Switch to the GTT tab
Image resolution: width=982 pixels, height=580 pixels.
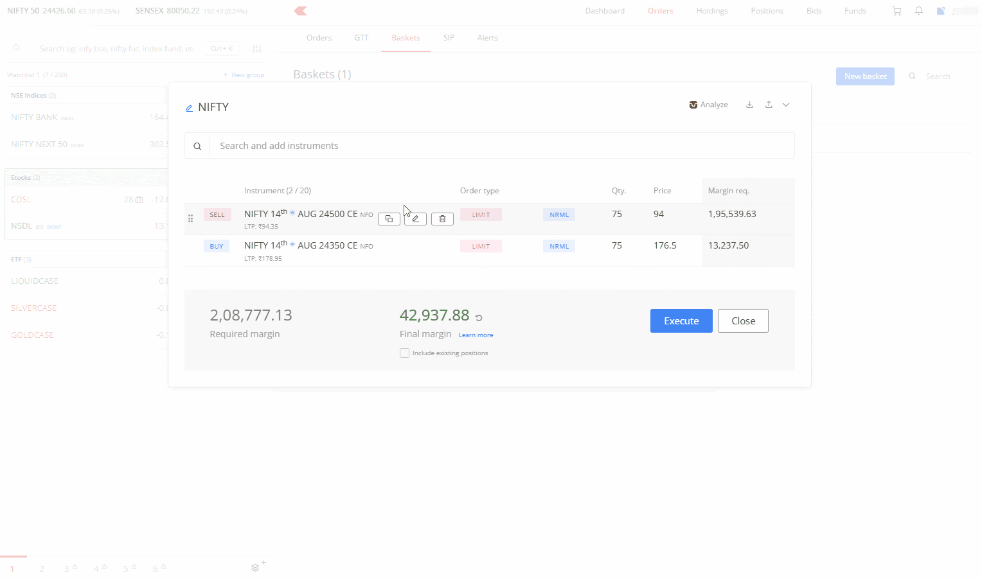point(361,38)
